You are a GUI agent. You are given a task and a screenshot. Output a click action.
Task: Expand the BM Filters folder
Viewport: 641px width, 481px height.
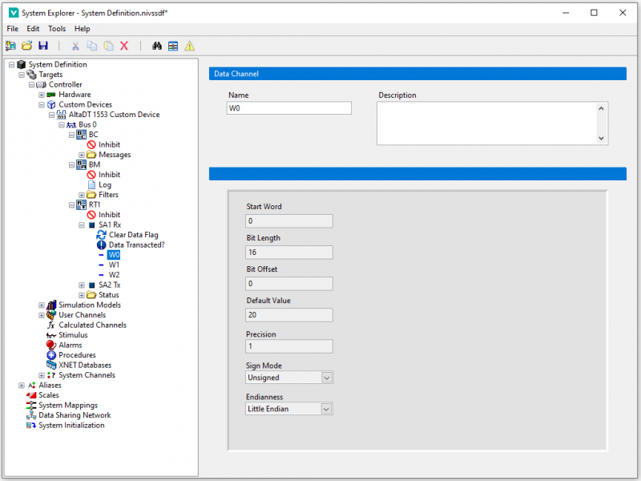click(x=82, y=195)
